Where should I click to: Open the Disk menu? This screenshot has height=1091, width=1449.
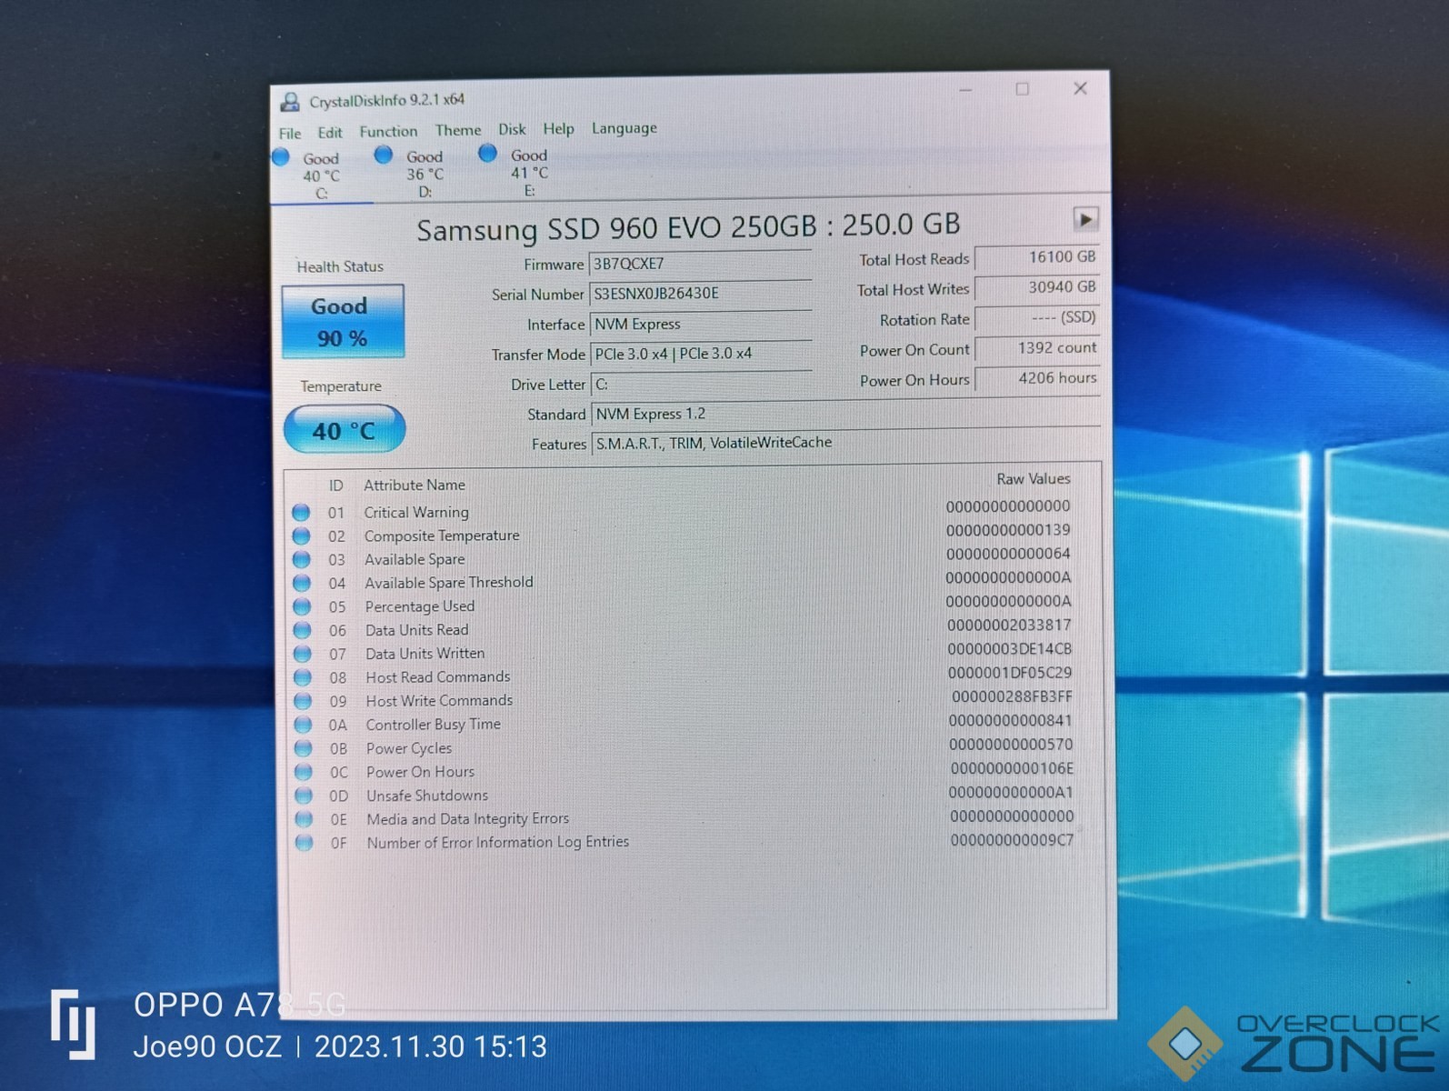tap(512, 129)
